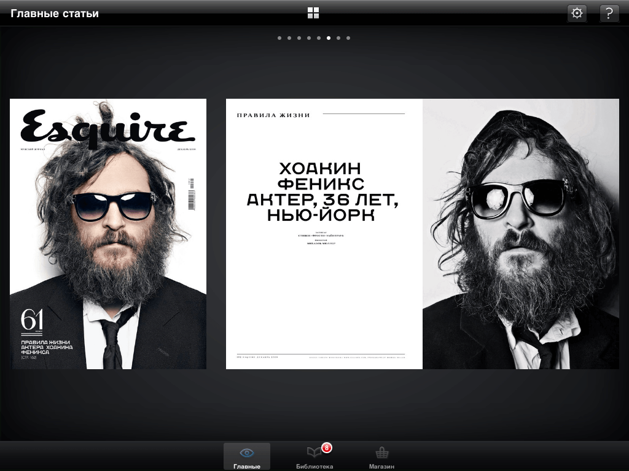629x471 pixels.
Task: Open the Хоакин Феникс article spread
Action: pos(423,234)
